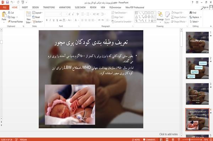Viewport: 213px width, 141px height.
Task: Switch to Reading View in status bar
Action: pos(173,140)
